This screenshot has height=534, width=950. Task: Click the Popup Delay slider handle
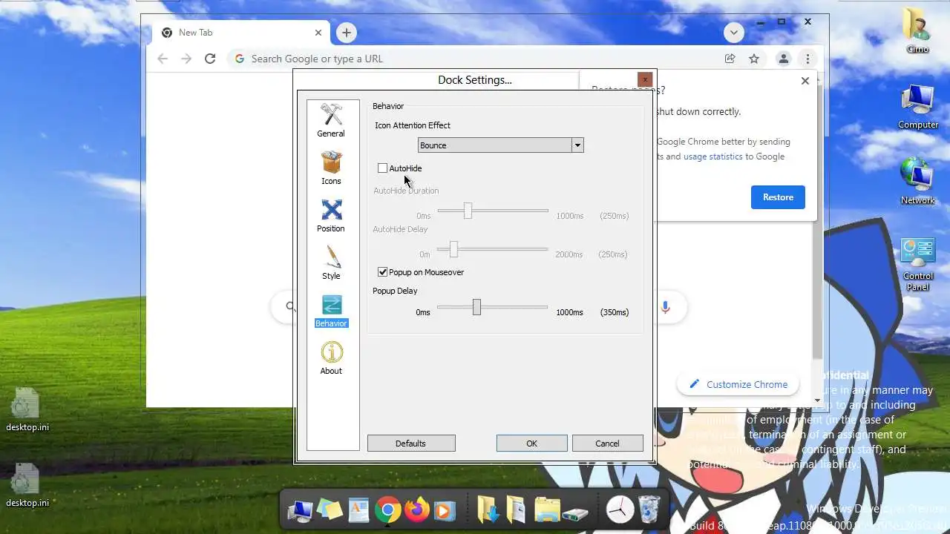476,307
